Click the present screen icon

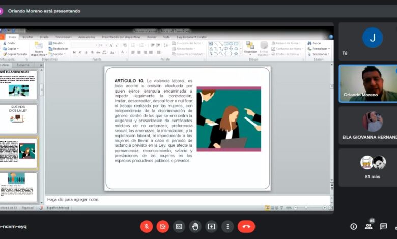pos(211,227)
